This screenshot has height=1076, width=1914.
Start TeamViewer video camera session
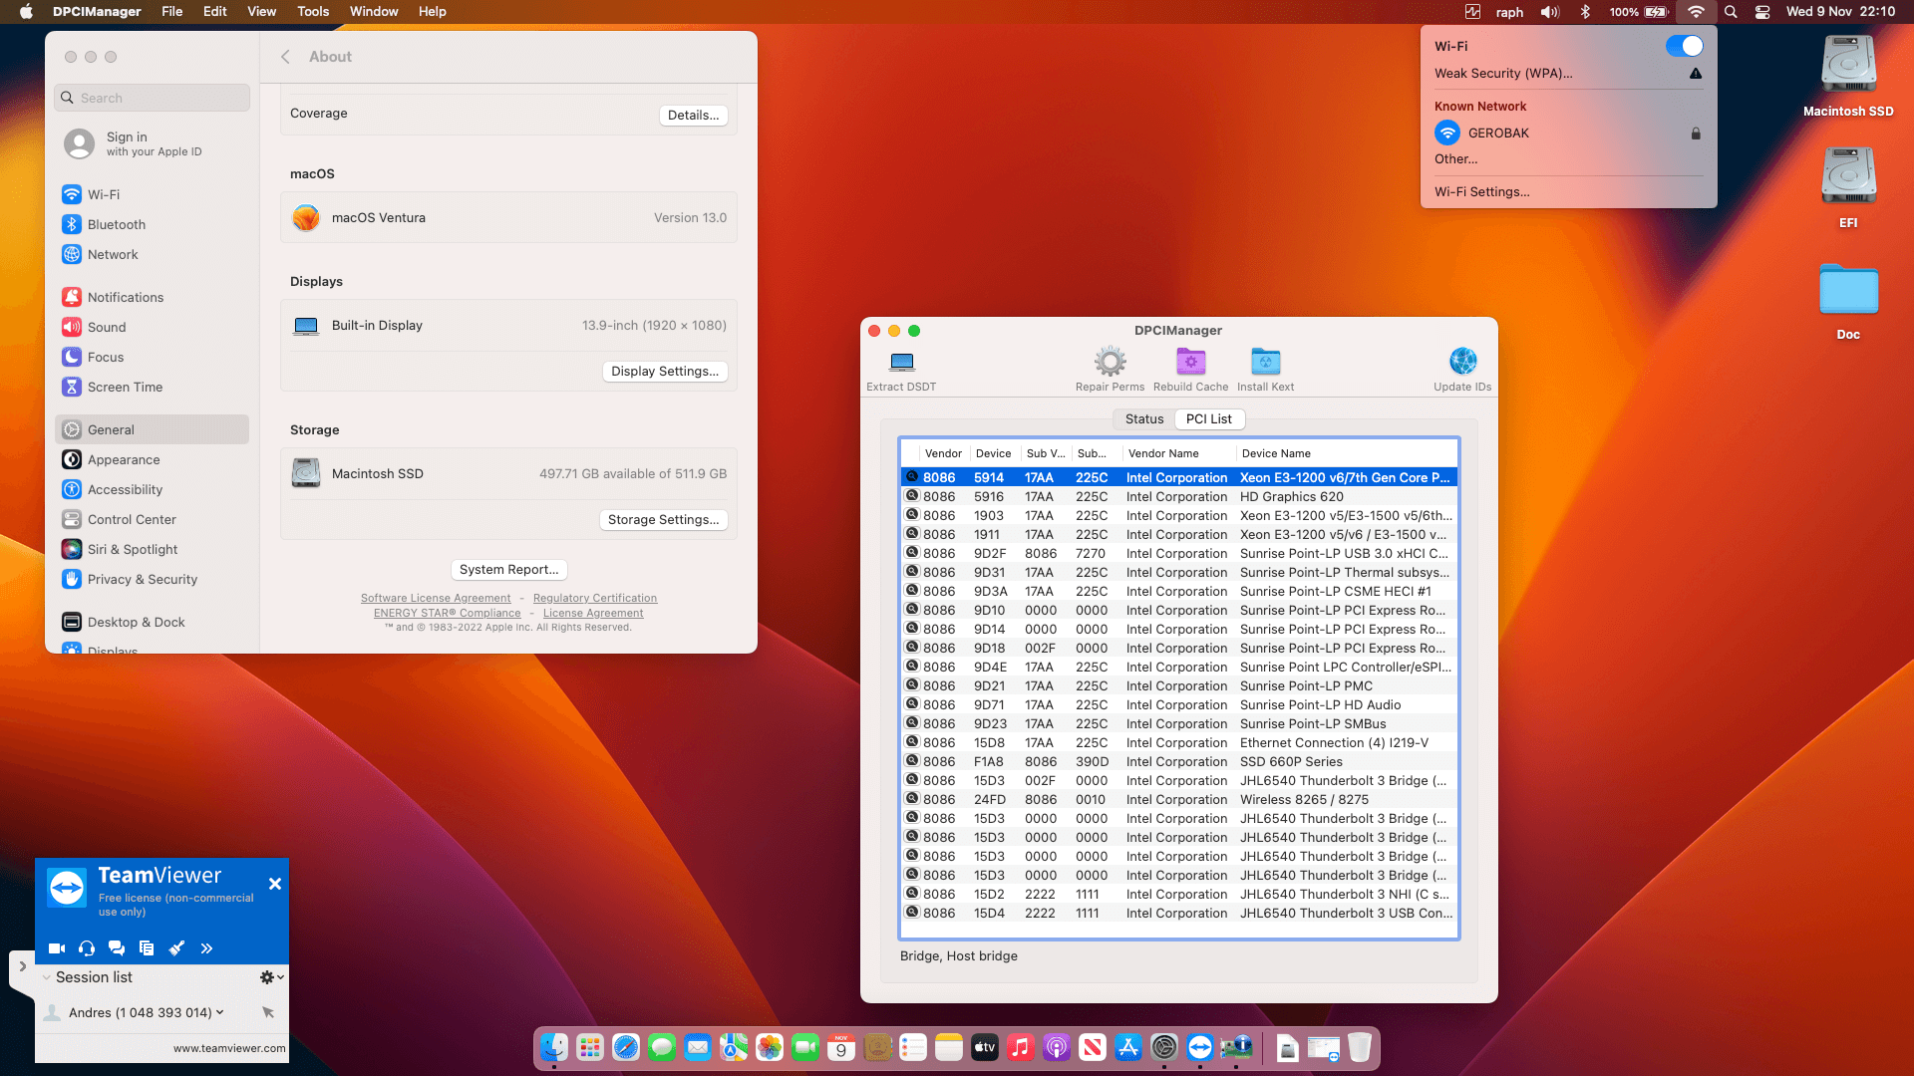tap(57, 948)
